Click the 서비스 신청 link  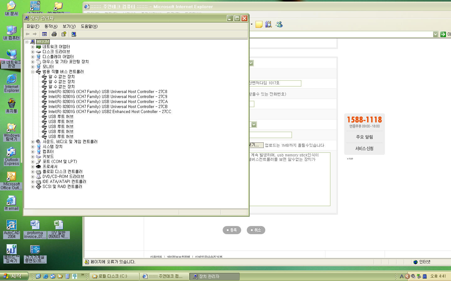pyautogui.click(x=364, y=149)
